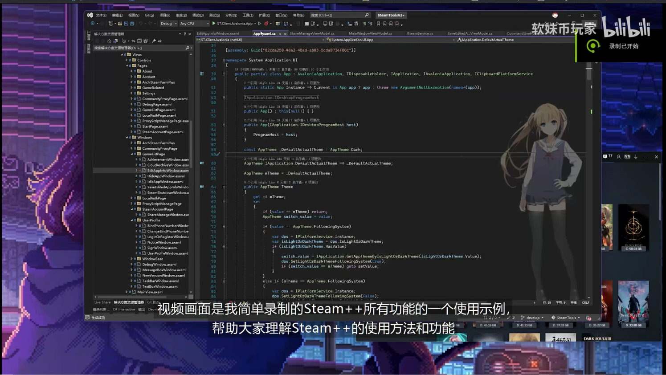Open the develop branch dropdown in status bar

pyautogui.click(x=534, y=318)
